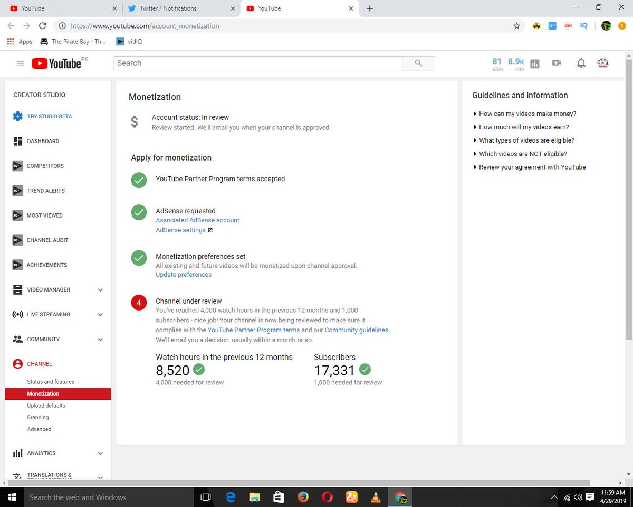Select Branding in the sidebar

coord(38,418)
